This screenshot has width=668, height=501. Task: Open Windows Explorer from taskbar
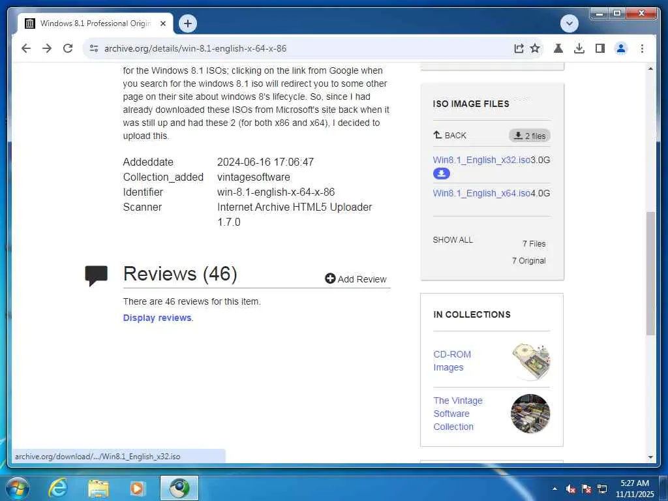point(99,489)
